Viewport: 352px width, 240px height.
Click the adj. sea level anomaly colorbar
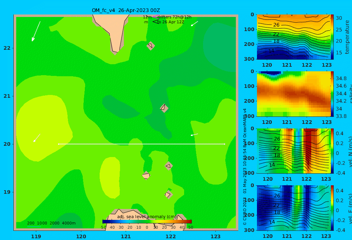click(147, 222)
